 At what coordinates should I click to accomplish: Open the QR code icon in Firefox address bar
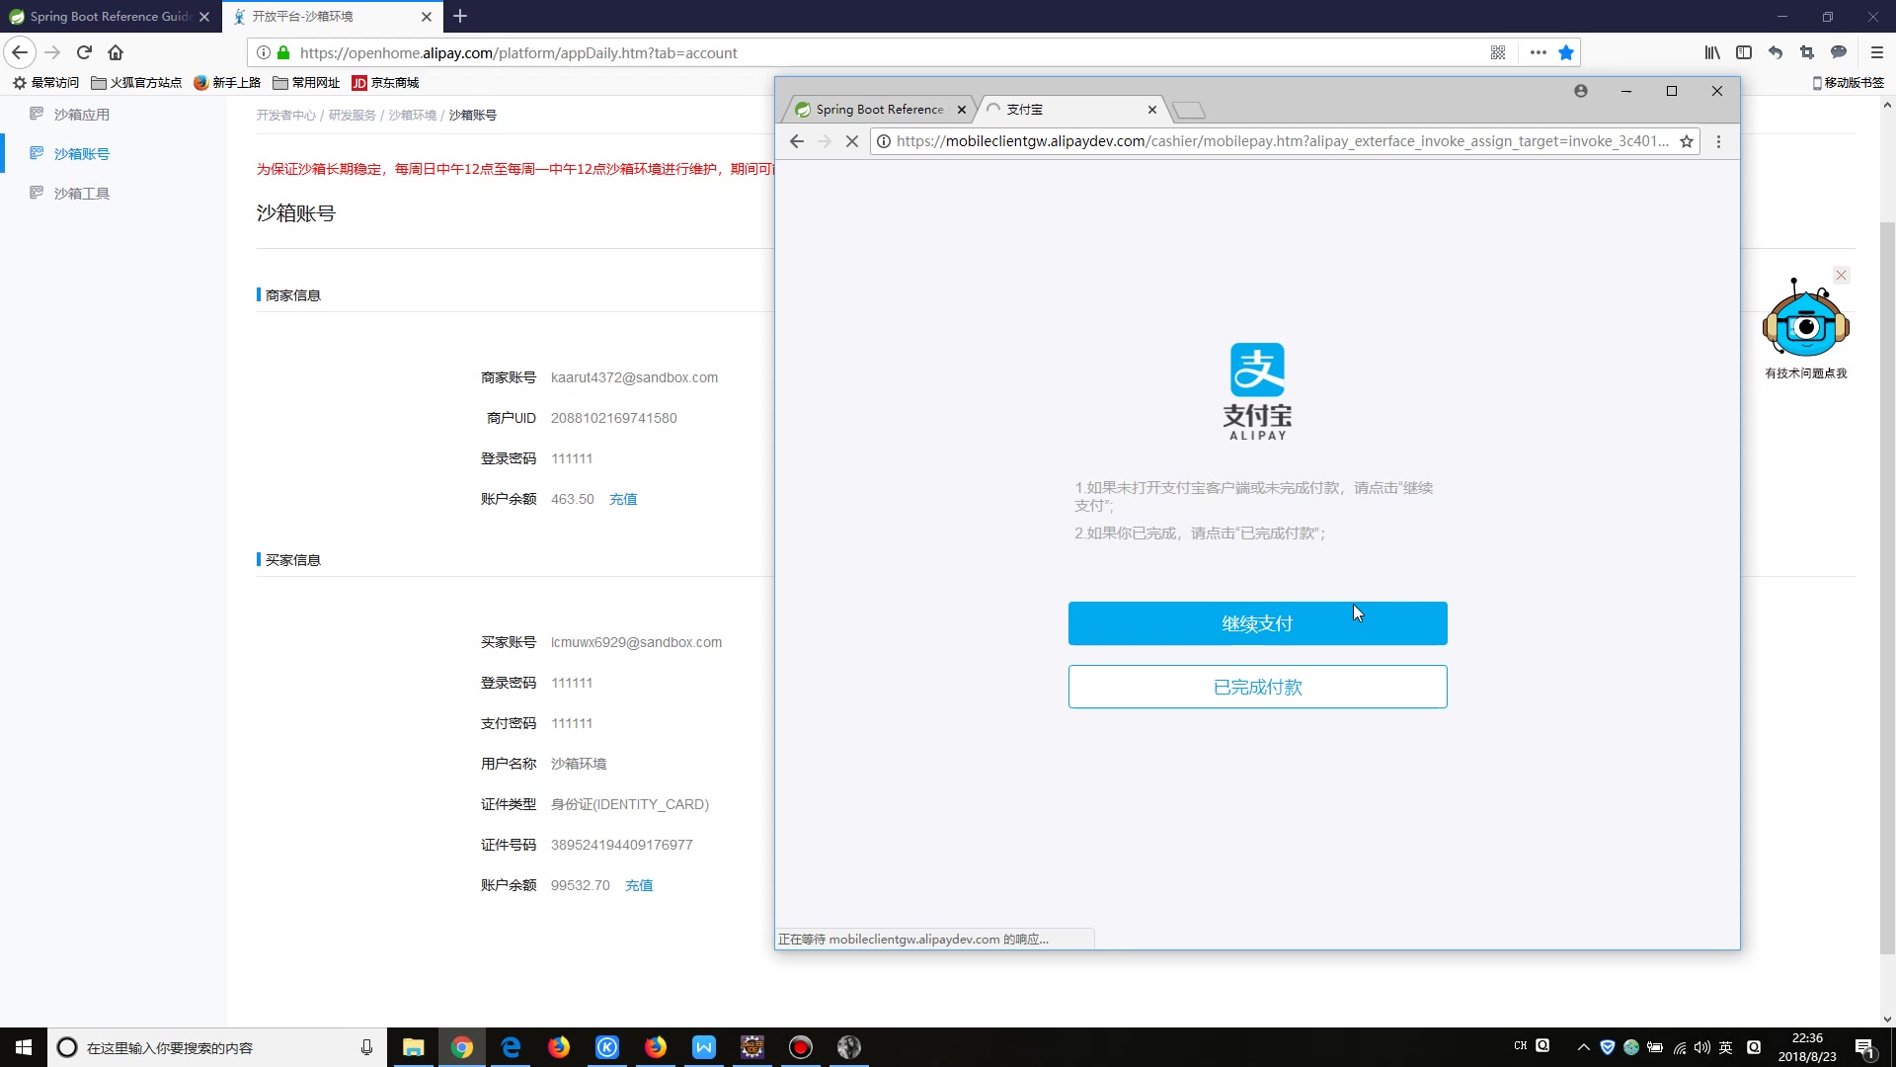pos(1498,52)
